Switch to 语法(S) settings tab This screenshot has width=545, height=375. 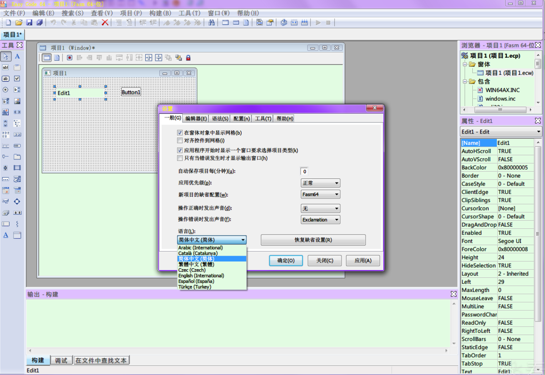(220, 118)
